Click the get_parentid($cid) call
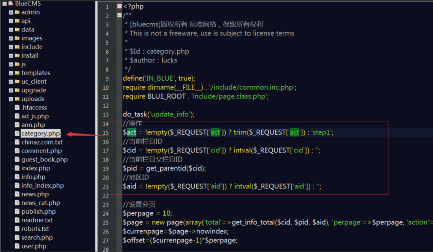433x252 pixels. click(176, 168)
